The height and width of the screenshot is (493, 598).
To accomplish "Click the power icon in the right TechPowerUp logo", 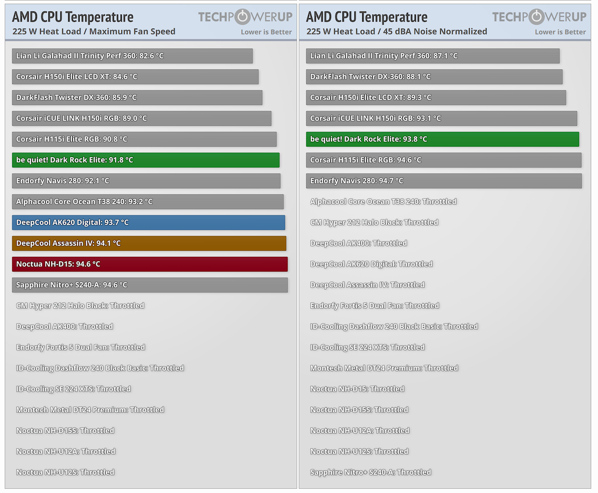I will (536, 17).
